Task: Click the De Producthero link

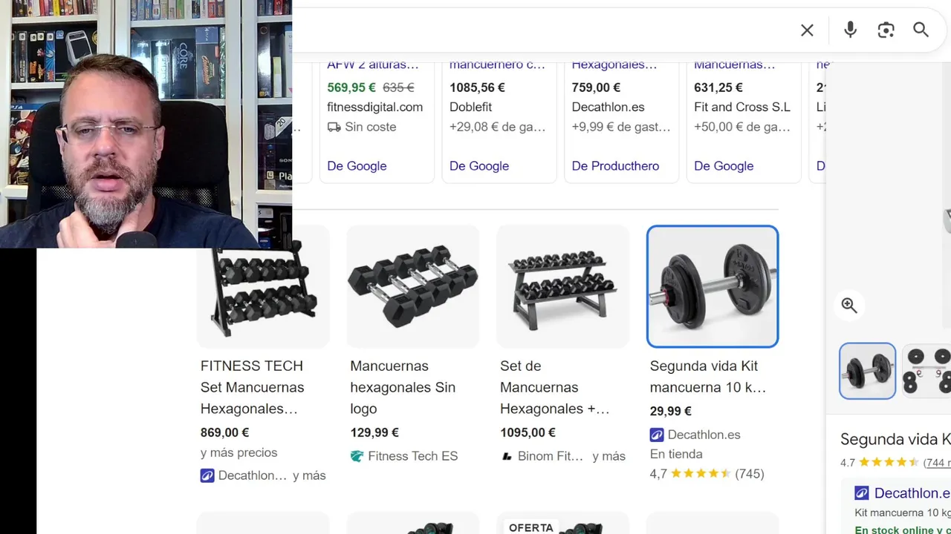Action: [x=615, y=165]
